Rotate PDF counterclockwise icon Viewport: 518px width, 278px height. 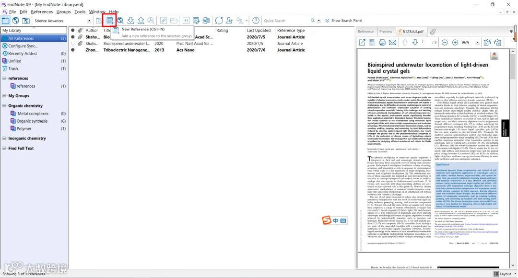pyautogui.click(x=487, y=42)
